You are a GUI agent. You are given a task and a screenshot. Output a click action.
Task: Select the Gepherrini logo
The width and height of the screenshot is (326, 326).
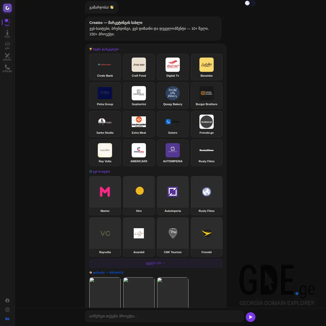pyautogui.click(x=139, y=93)
